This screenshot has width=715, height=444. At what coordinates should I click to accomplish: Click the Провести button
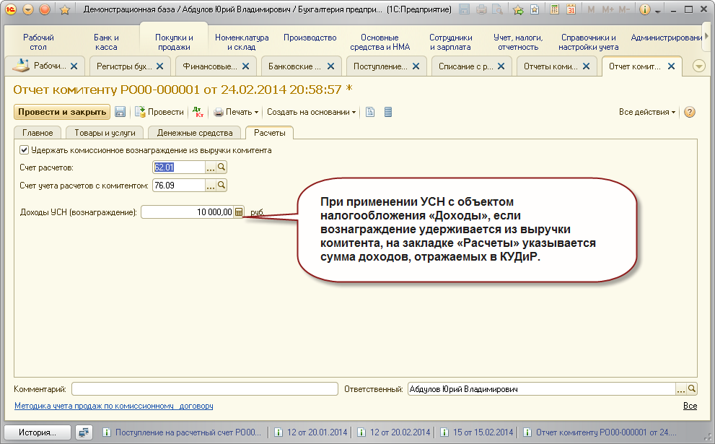click(159, 112)
